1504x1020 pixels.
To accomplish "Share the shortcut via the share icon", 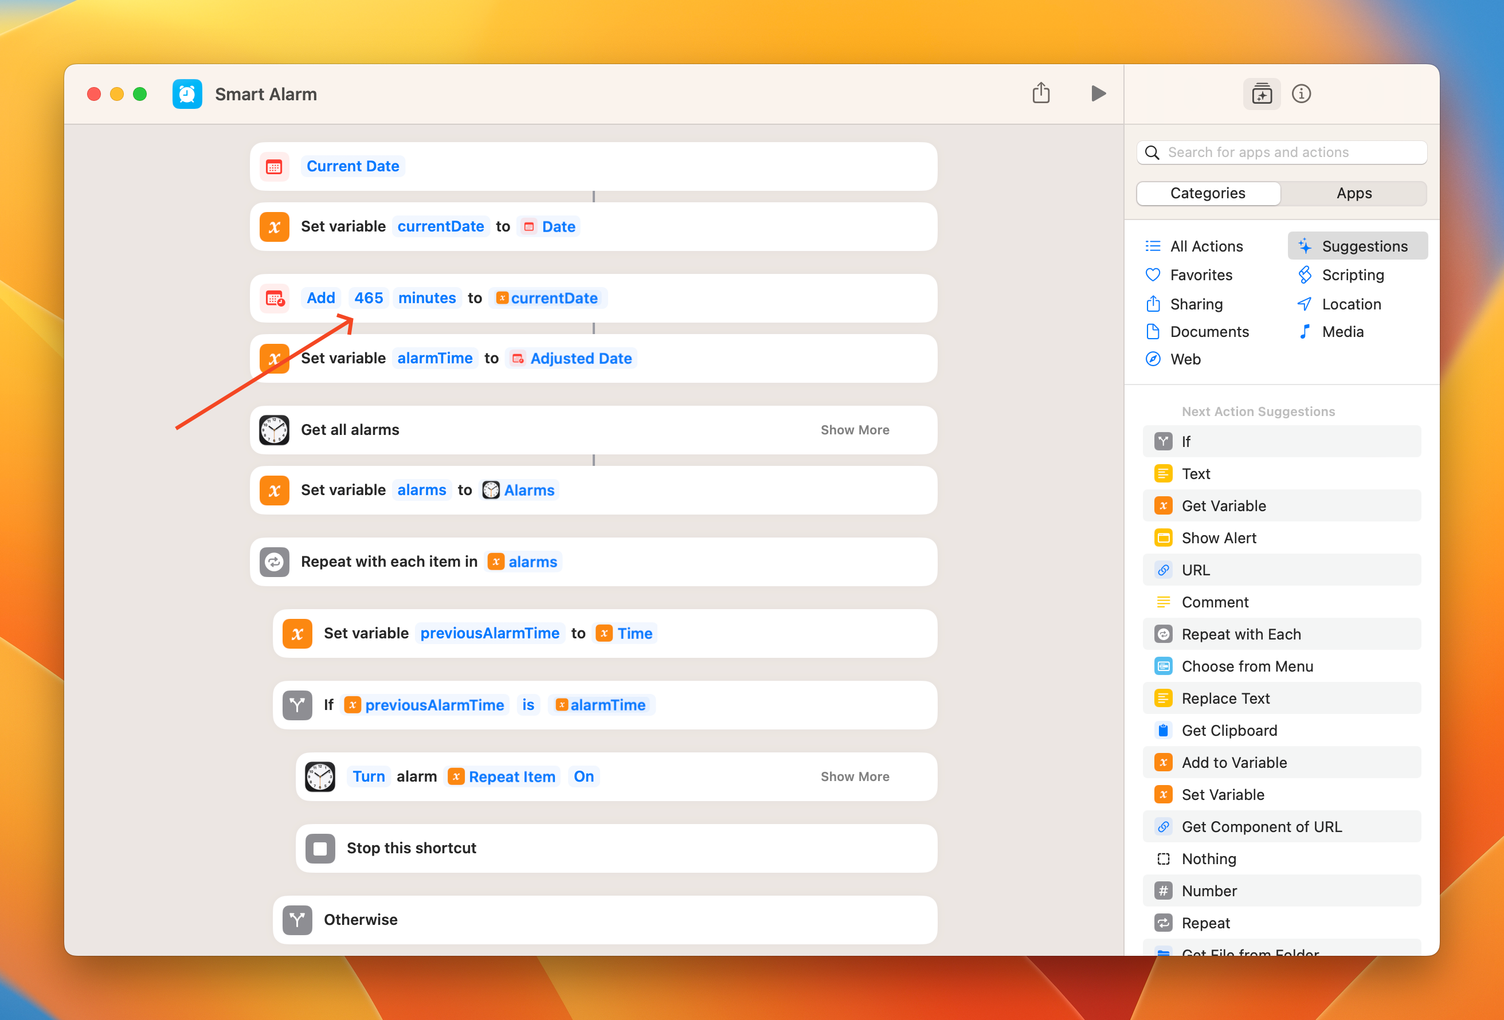I will 1041,93.
